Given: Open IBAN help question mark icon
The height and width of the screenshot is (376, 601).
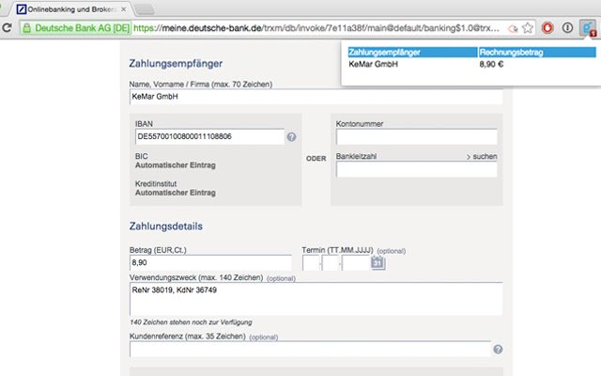Looking at the screenshot, I should click(291, 137).
